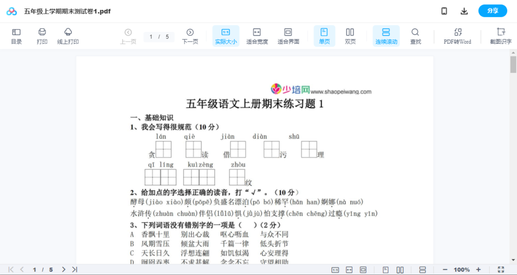
Task: Click the Baidu Netdisk logo icon
Action: pyautogui.click(x=12, y=11)
